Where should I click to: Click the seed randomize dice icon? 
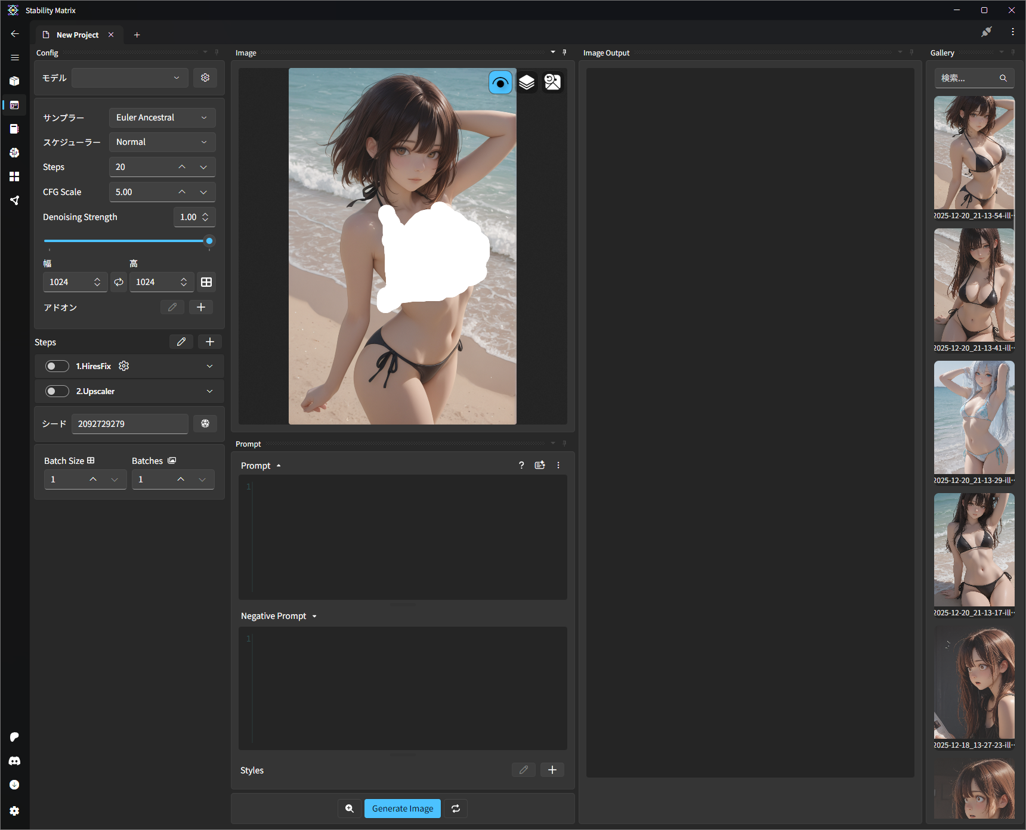pyautogui.click(x=205, y=423)
